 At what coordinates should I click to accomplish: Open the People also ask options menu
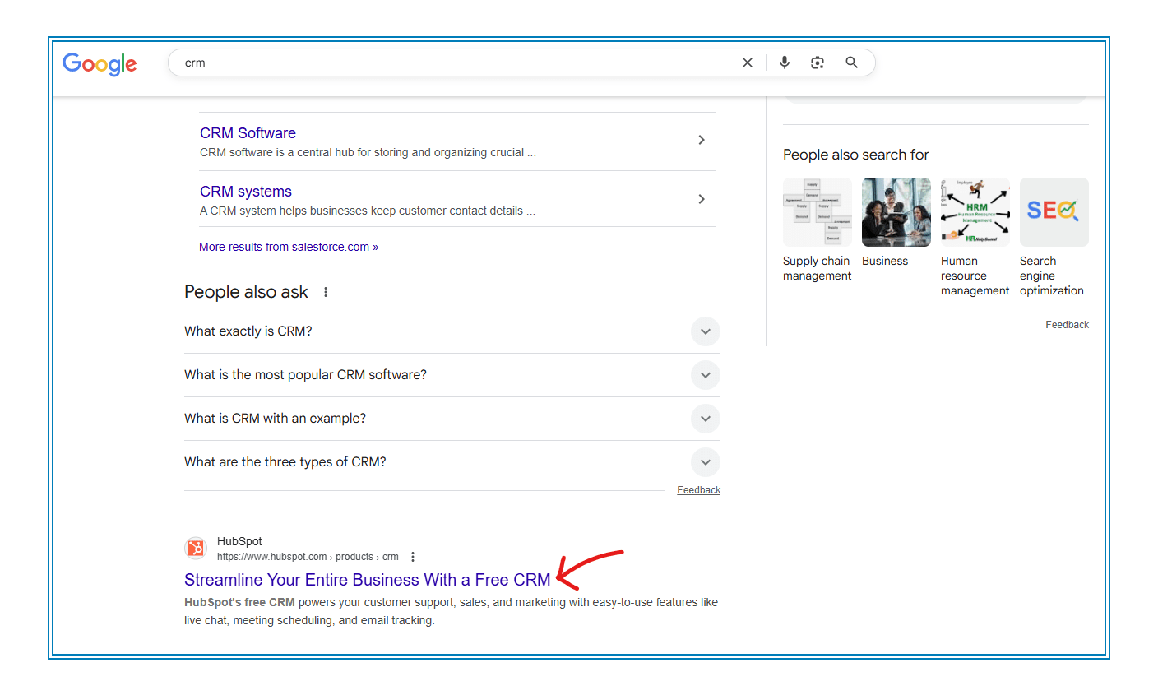[326, 292]
